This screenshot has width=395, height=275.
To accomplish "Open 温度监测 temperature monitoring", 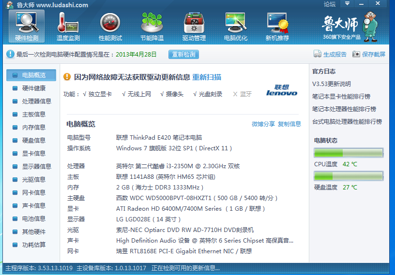I will coord(68,26).
